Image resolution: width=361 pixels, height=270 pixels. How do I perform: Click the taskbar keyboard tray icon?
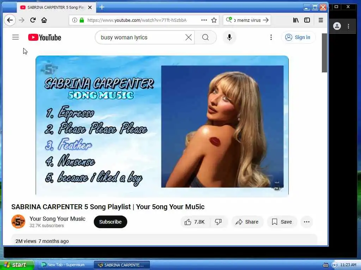tap(325, 265)
